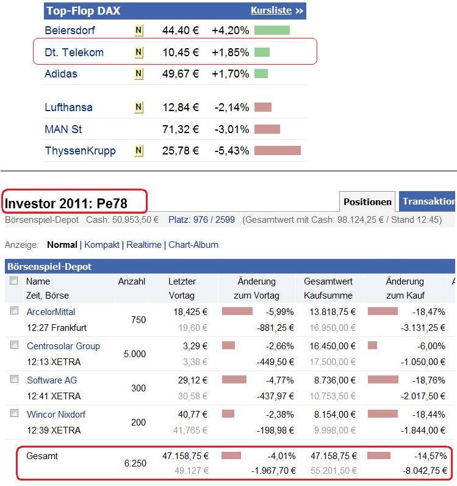Toggle the select-all checkbox in table header

tap(14, 281)
